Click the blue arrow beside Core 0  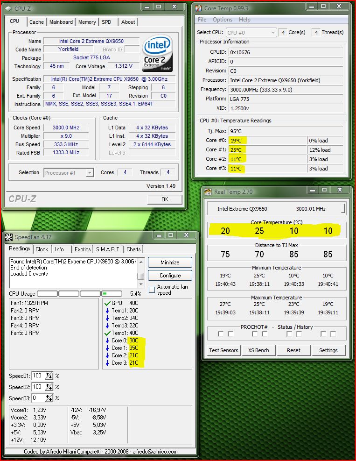tap(107, 340)
